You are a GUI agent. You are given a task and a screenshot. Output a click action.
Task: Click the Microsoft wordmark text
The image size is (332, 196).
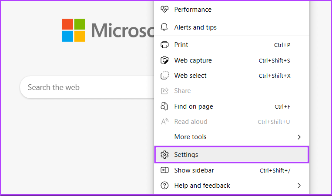[123, 30]
